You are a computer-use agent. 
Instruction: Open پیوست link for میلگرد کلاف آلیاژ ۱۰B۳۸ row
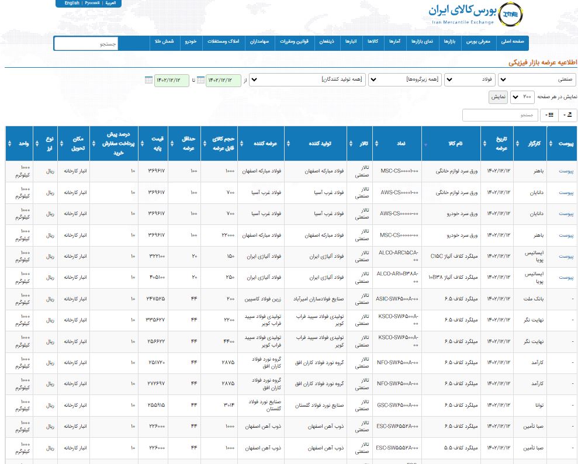pos(566,278)
